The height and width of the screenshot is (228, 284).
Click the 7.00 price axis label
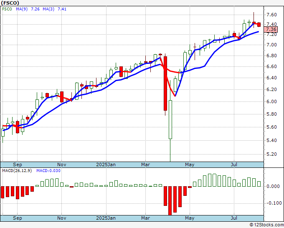(x=272, y=45)
